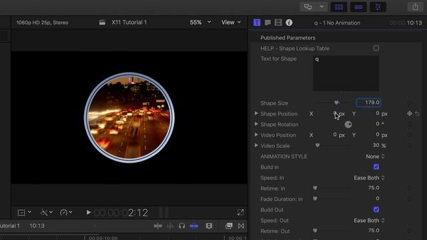Click the viewer timecode 2:12 display
427x240 pixels.
(121, 213)
